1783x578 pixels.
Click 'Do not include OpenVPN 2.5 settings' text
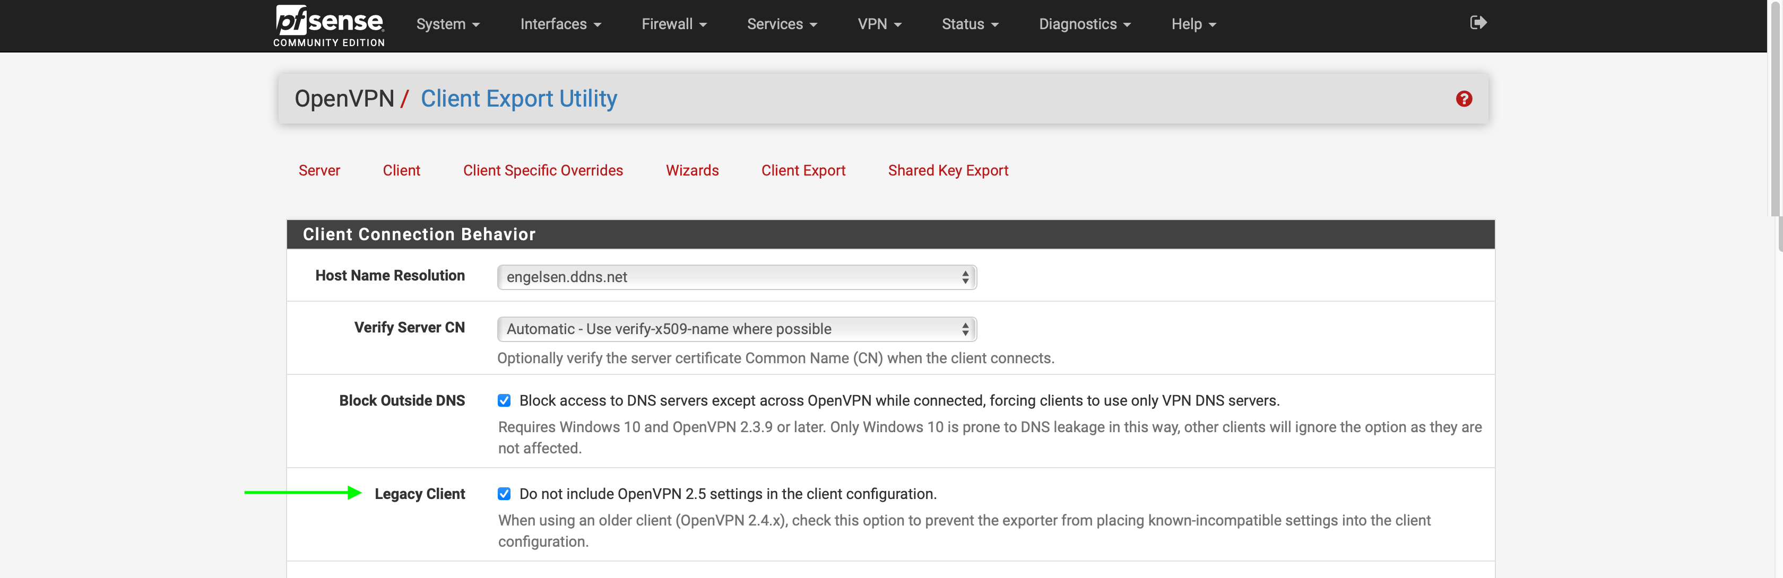(x=728, y=494)
